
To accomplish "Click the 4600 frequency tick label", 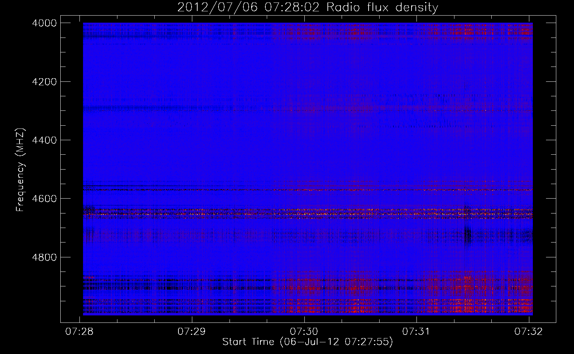I will coord(44,199).
